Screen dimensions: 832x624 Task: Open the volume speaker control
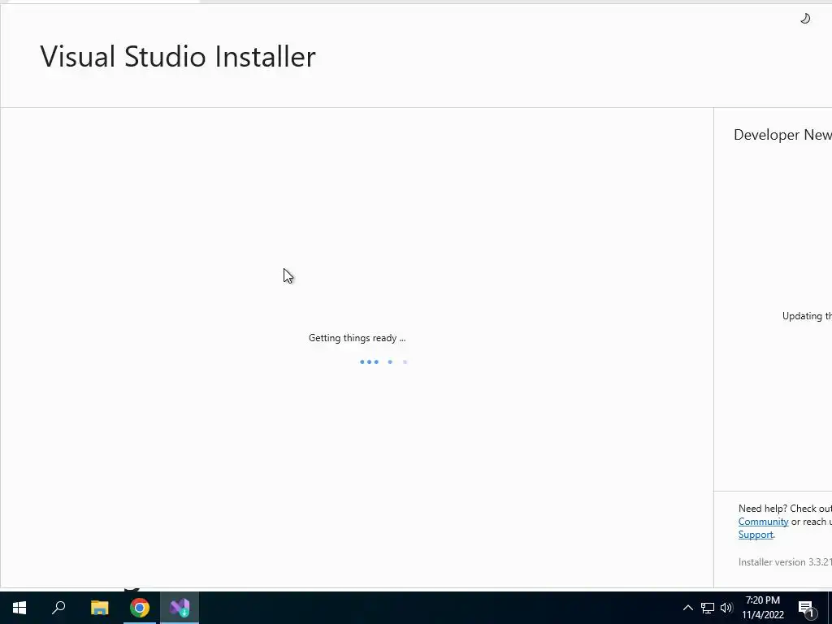coord(726,608)
